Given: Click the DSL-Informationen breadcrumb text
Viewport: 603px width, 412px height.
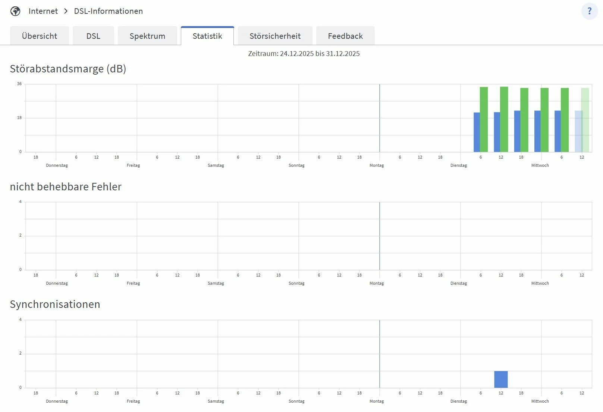Looking at the screenshot, I should tap(109, 11).
